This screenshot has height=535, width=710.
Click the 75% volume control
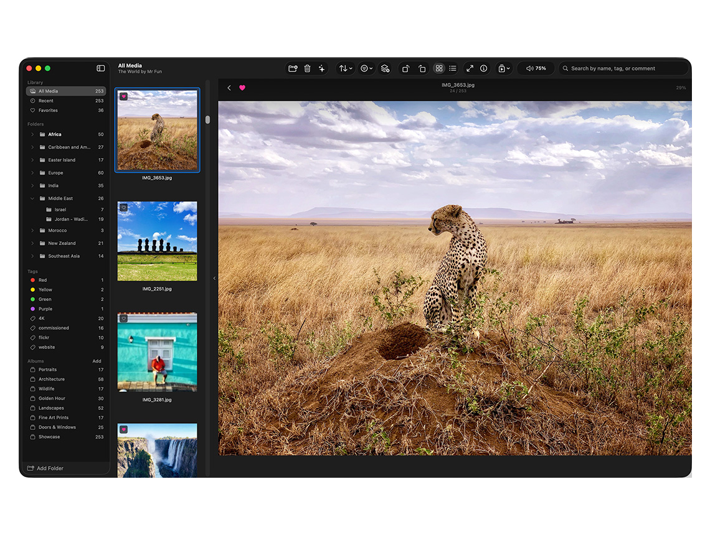click(536, 68)
